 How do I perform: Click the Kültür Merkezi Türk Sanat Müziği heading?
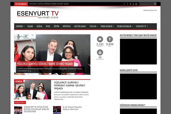tap(138, 35)
